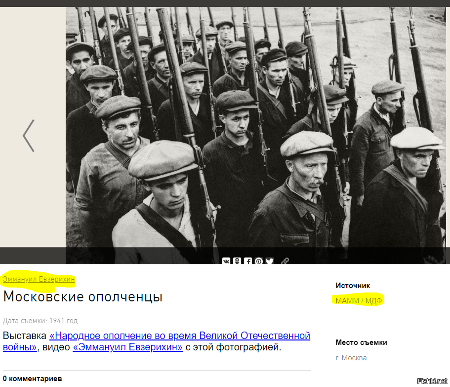Share the photo on Facebook

248,261
